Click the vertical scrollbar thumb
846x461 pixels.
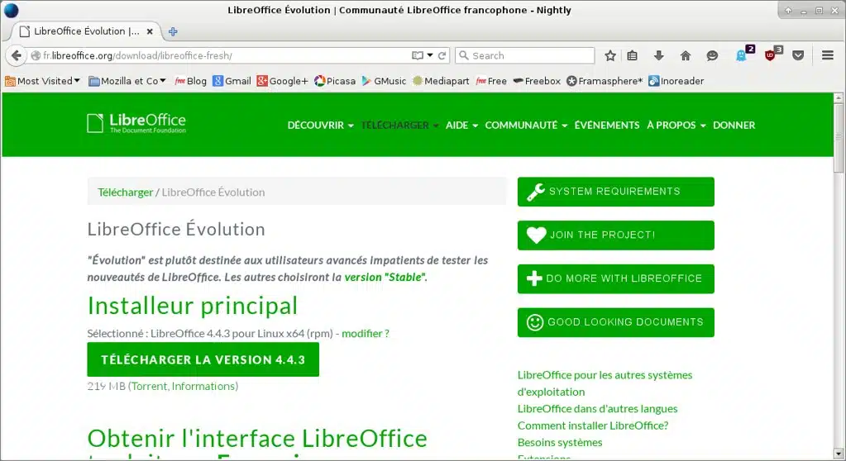(839, 138)
